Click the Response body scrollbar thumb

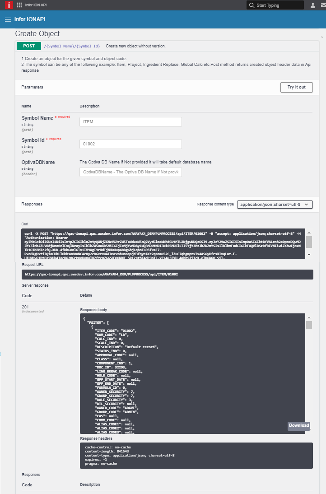coord(309,325)
